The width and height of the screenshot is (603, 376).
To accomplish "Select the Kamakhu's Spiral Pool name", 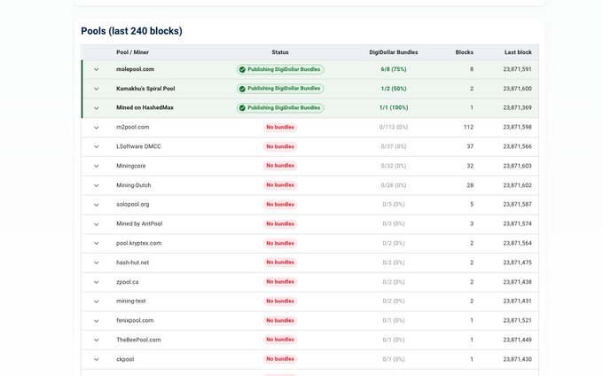I will 145,89.
